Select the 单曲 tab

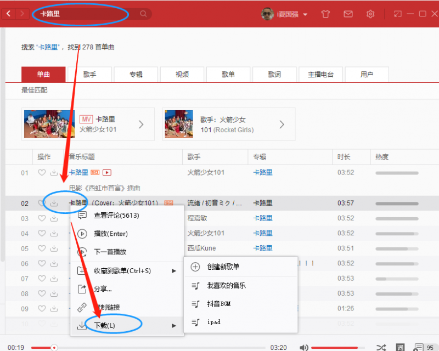43,75
